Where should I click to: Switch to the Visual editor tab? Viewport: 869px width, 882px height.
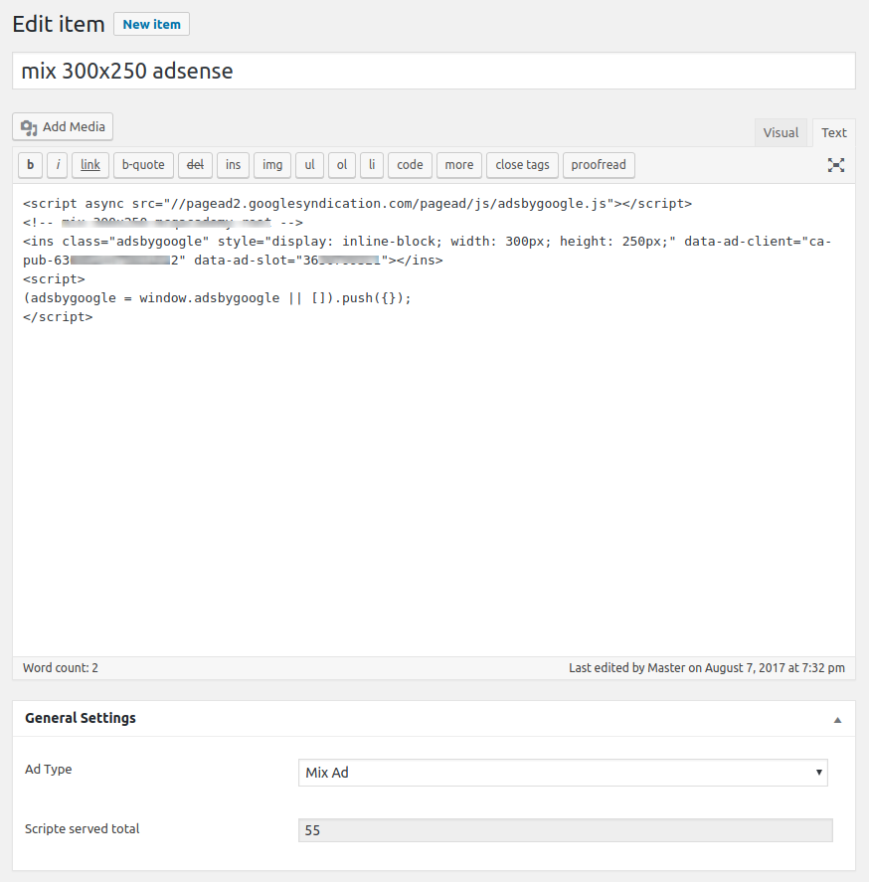pos(781,133)
